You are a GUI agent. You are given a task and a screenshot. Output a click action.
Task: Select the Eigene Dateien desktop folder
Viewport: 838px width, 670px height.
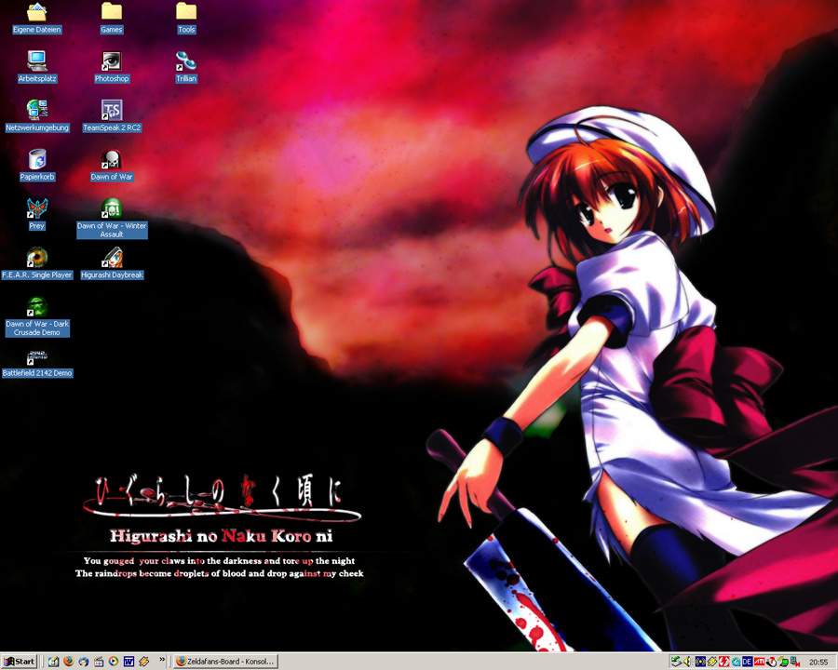tap(37, 19)
